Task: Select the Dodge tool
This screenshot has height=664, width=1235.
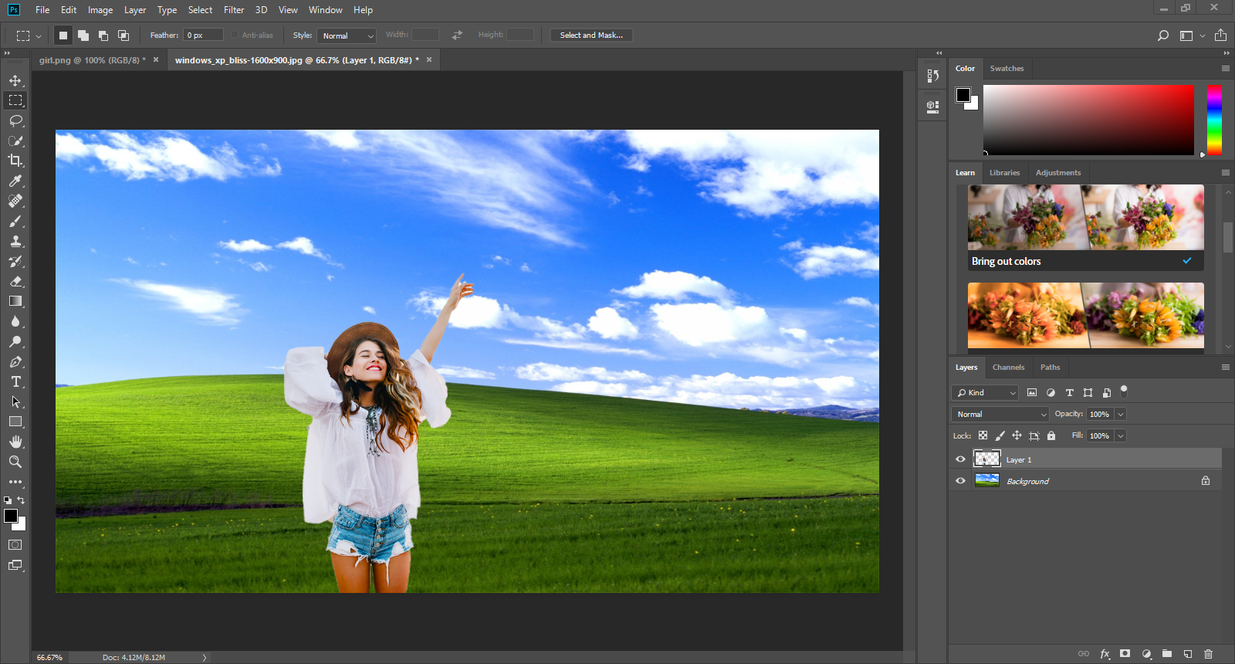Action: pos(15,341)
